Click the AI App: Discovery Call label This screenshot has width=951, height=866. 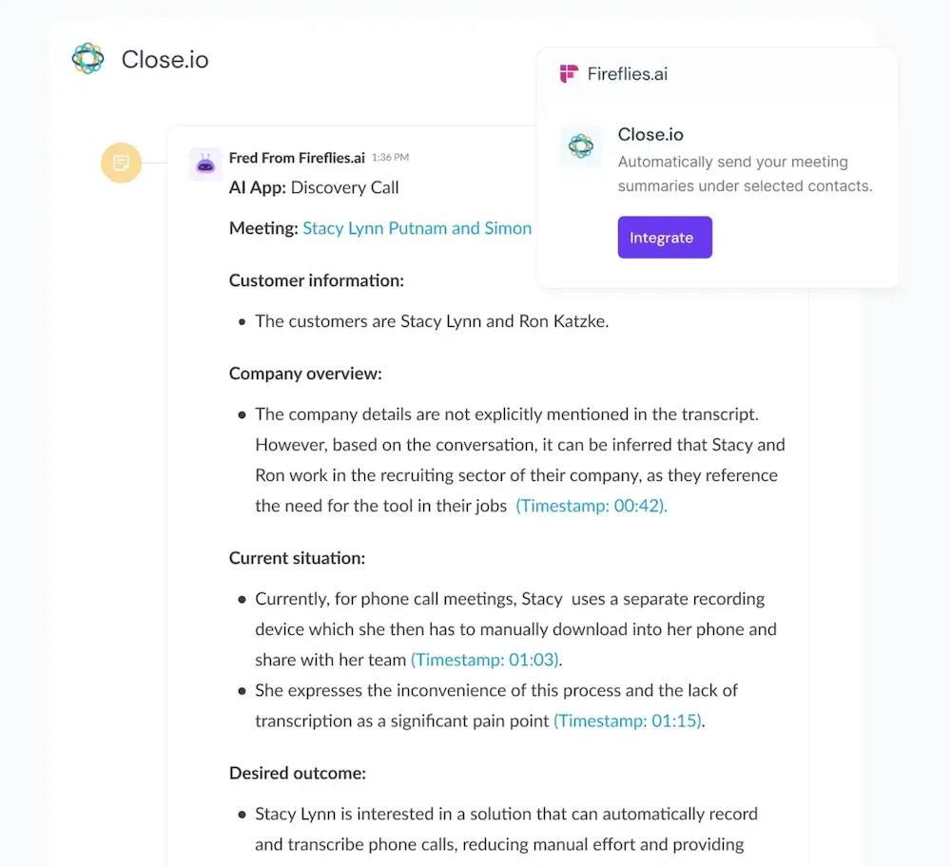(313, 187)
